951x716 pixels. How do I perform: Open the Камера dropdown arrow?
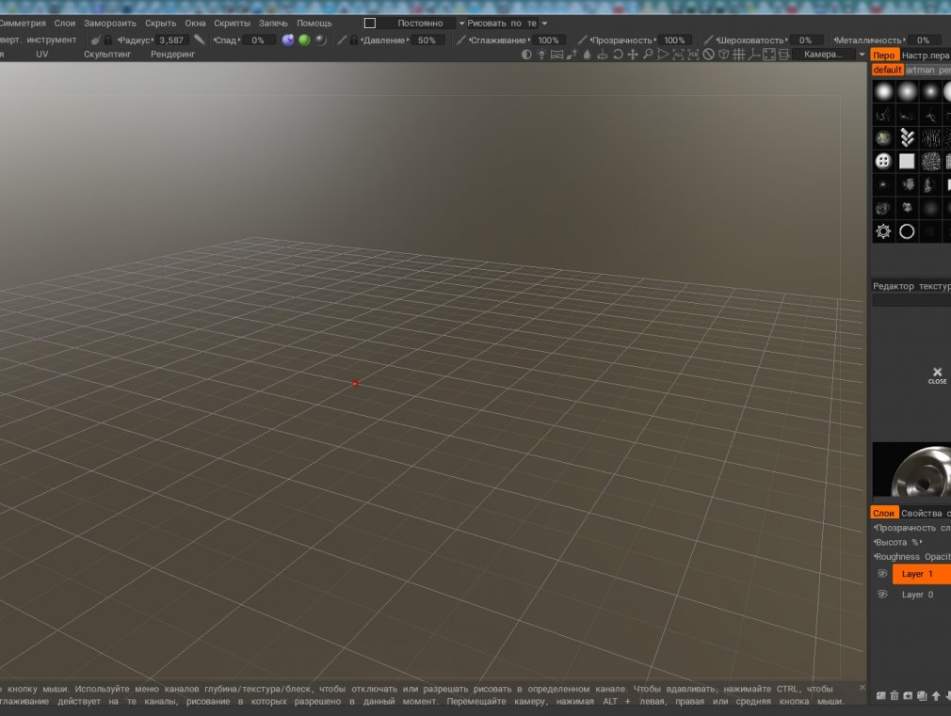click(862, 55)
